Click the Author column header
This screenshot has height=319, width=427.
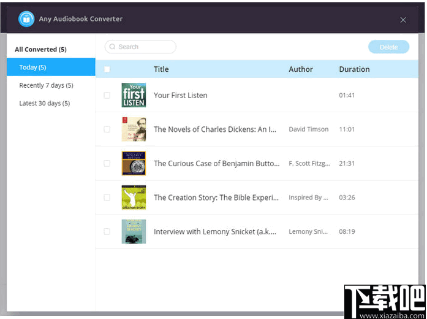[x=301, y=69]
